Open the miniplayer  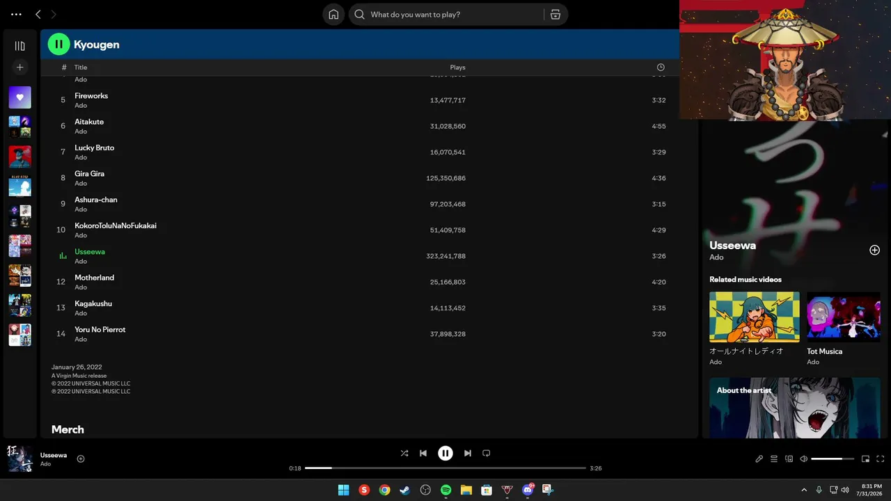point(866,459)
